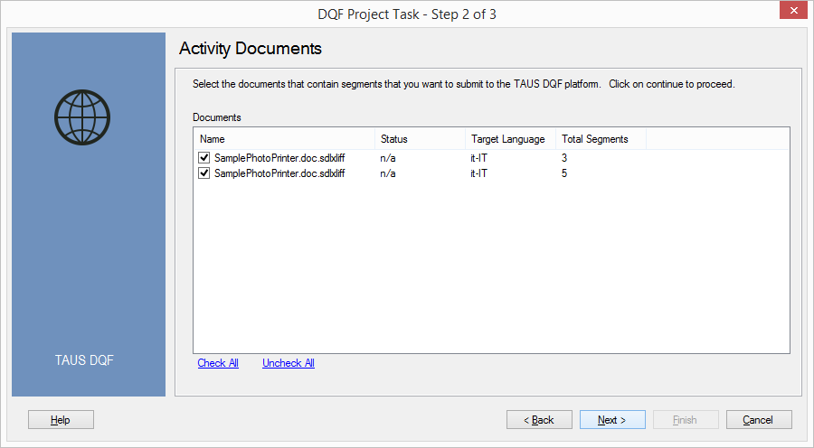The height and width of the screenshot is (448, 814).
Task: Click the TAUS DQF label in the sidebar
Action: click(84, 360)
